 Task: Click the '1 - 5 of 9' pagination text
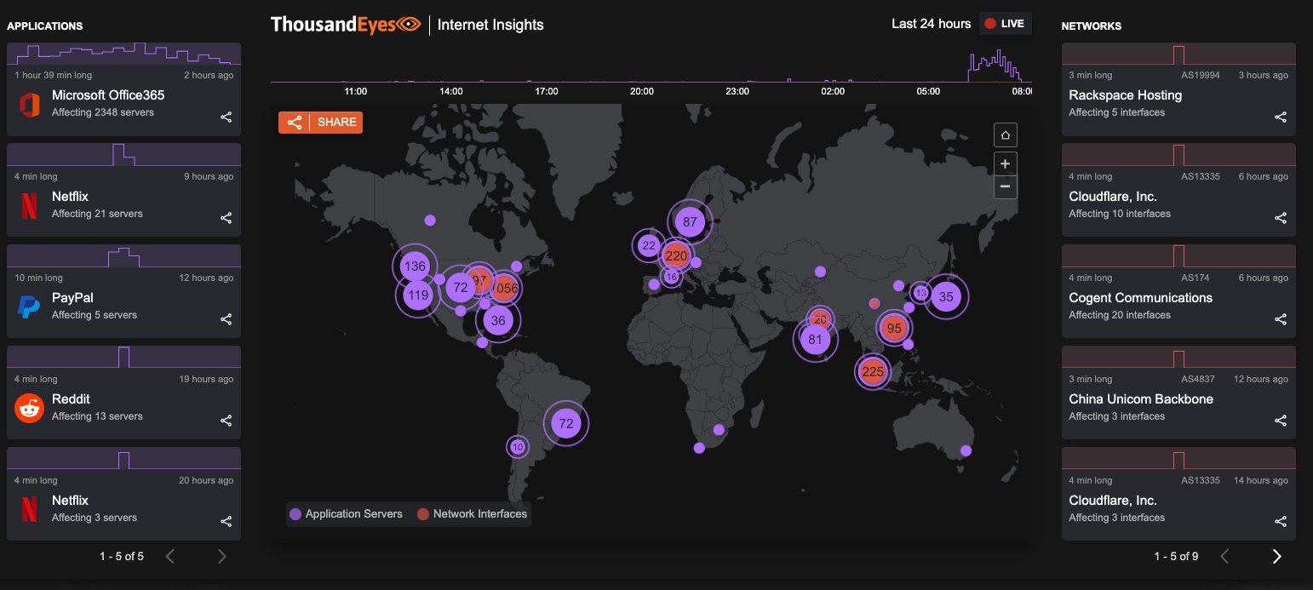click(x=1177, y=557)
